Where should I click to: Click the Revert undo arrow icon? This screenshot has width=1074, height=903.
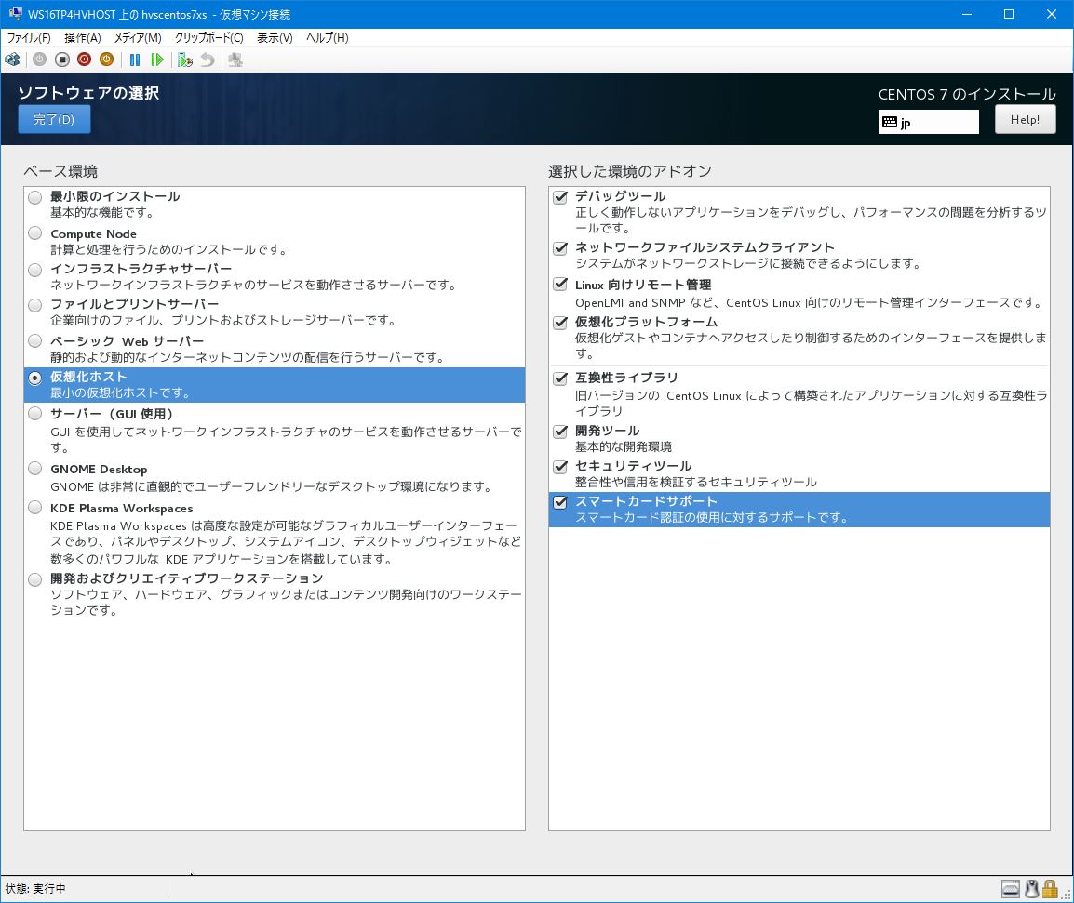(208, 60)
